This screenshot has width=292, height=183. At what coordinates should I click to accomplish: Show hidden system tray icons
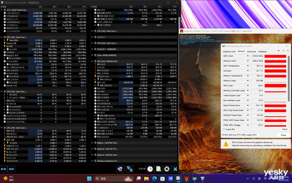point(247,179)
